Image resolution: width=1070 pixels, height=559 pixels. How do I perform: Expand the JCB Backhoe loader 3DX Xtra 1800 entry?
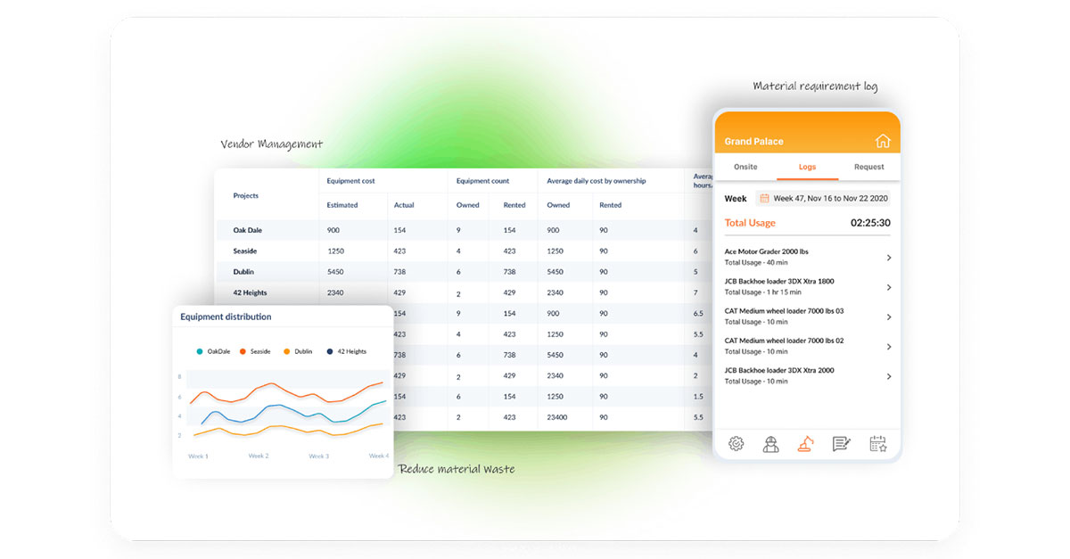[887, 286]
